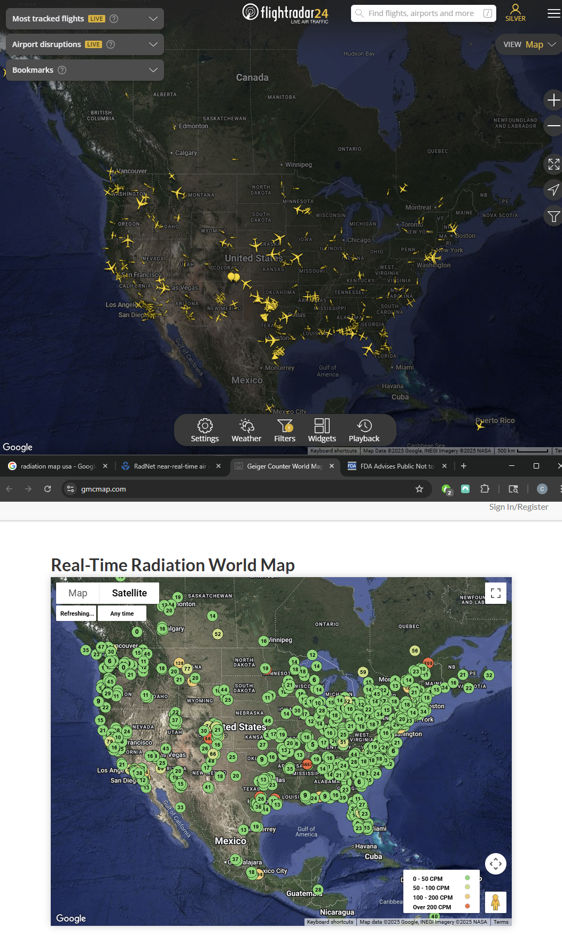Open the flight Filters panel

coord(285,430)
